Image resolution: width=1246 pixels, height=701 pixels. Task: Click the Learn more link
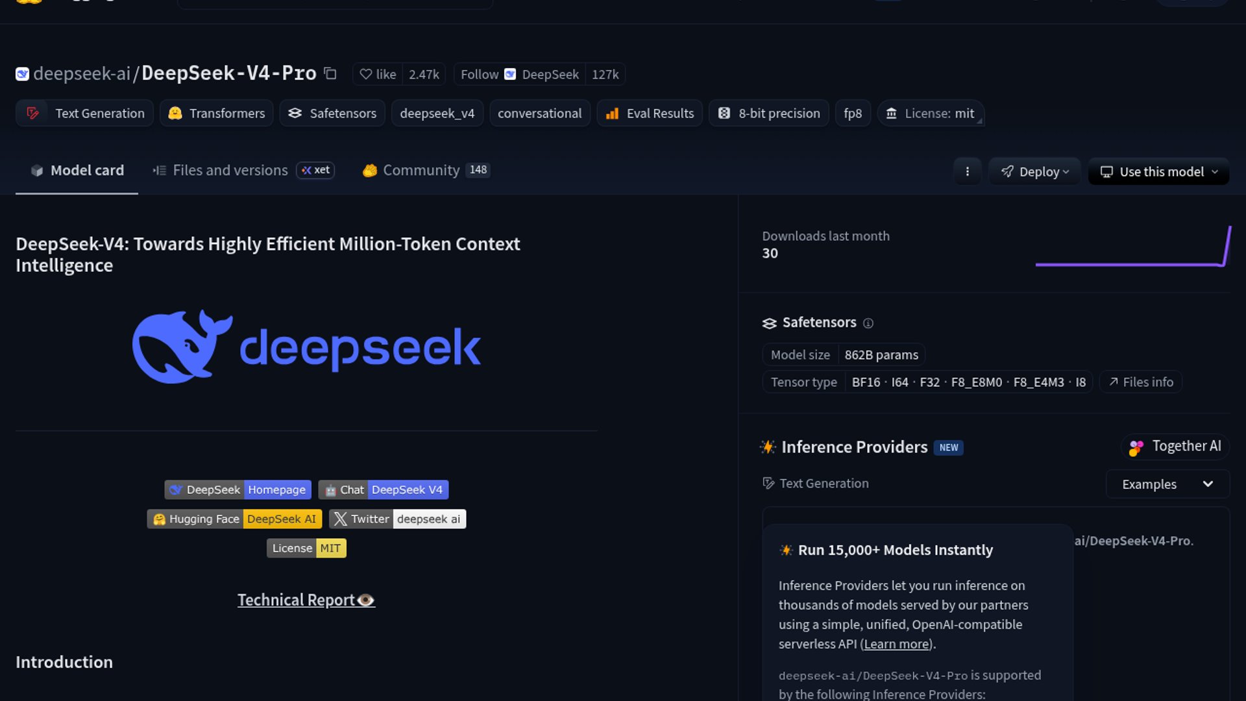pyautogui.click(x=896, y=644)
